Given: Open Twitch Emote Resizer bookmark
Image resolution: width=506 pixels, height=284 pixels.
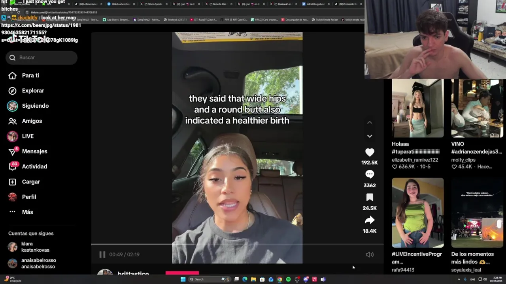Looking at the screenshot, I should [x=325, y=19].
